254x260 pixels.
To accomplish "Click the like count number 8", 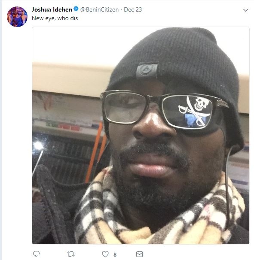I will pos(115,254).
